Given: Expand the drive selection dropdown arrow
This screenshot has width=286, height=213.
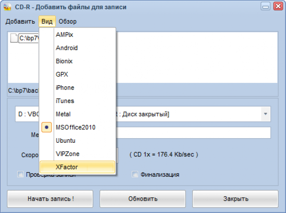Looking at the screenshot, I should point(265,114).
